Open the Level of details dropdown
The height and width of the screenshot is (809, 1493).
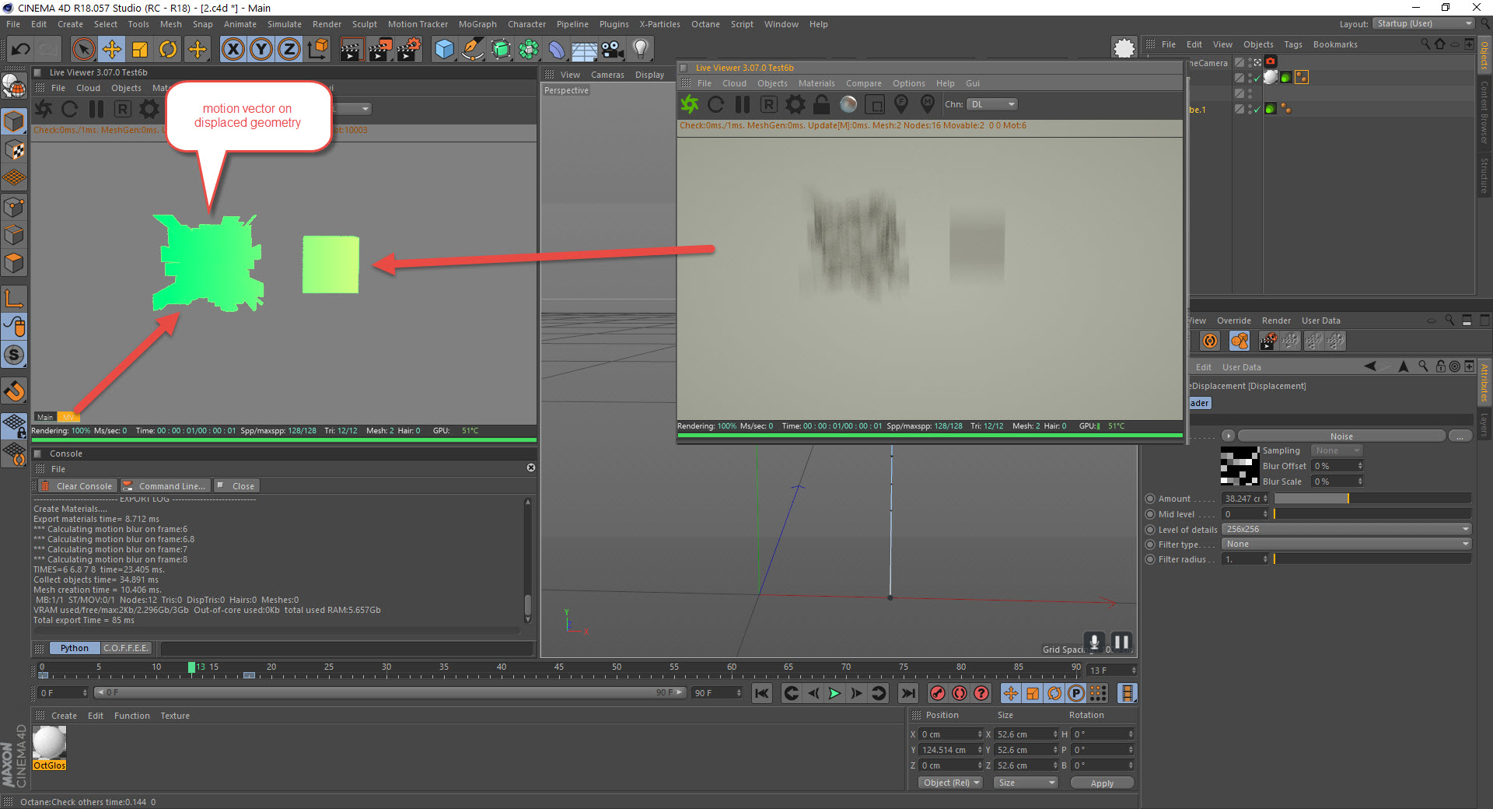pyautogui.click(x=1347, y=529)
